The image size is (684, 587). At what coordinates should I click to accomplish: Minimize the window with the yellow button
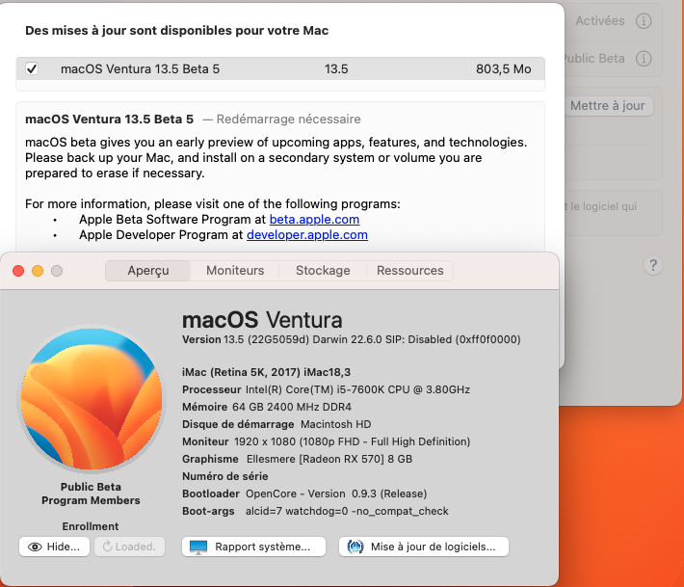[x=38, y=271]
